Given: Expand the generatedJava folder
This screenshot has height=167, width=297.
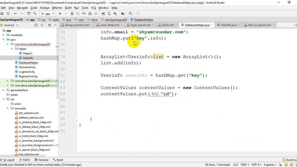Looking at the screenshot, I should click(x=3, y=90).
